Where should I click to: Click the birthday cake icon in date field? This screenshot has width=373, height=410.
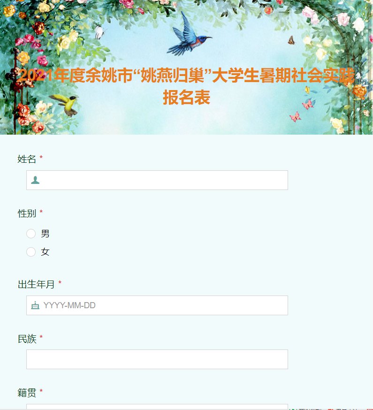(x=35, y=305)
